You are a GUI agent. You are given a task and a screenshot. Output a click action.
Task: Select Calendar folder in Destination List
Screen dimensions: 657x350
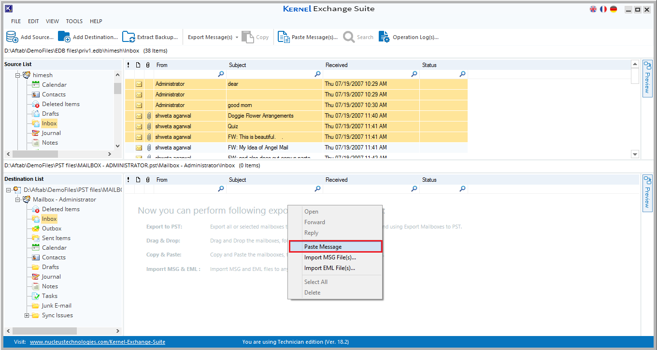pos(54,248)
